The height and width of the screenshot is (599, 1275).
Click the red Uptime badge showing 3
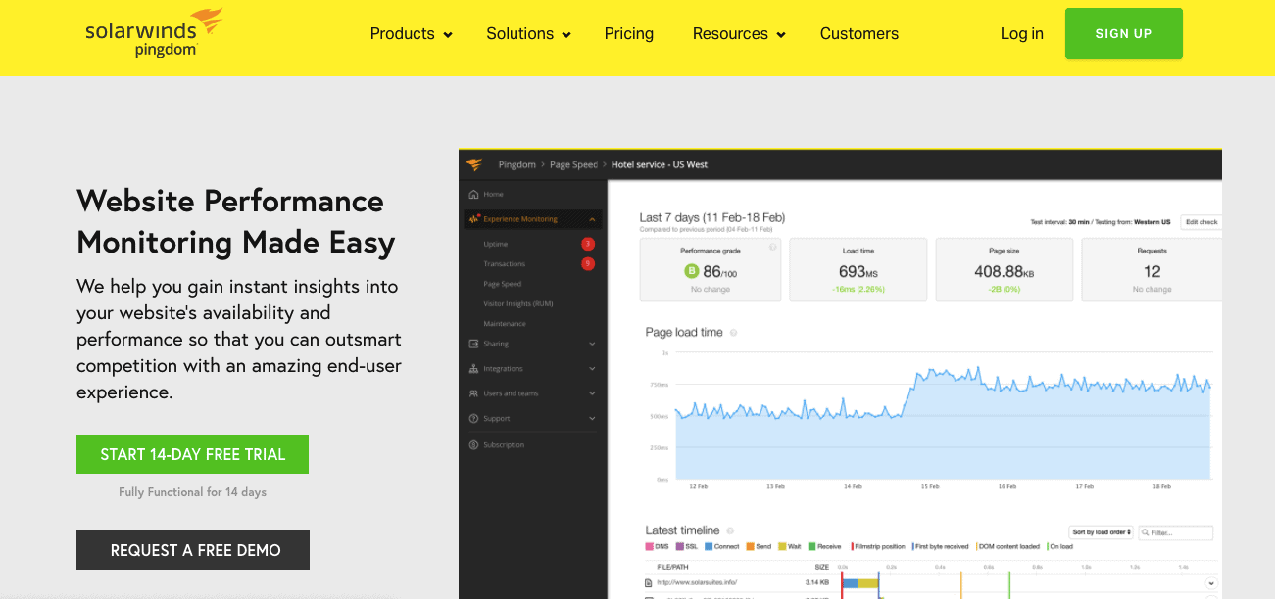(588, 244)
